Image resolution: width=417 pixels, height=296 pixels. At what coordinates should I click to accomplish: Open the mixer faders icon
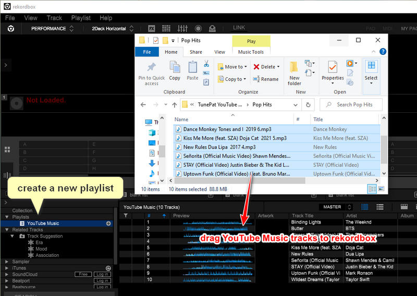pos(182,29)
